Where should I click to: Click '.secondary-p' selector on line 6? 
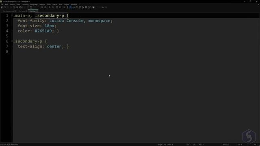[x=28, y=41]
